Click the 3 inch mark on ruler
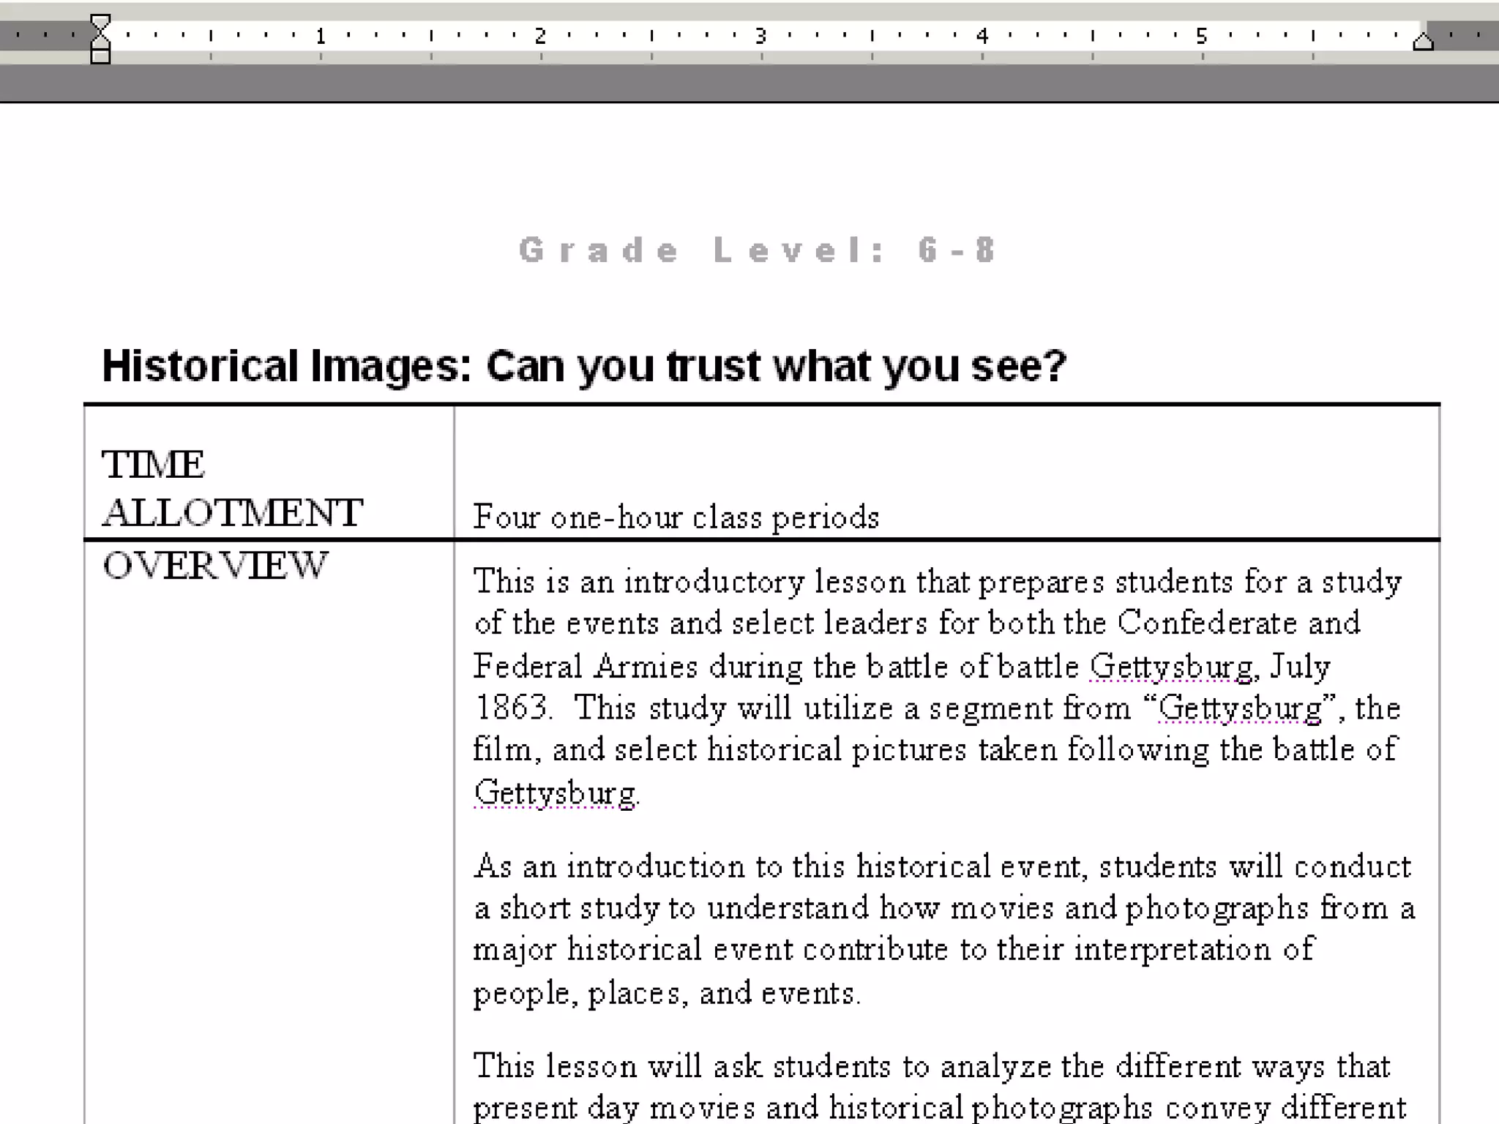 coord(761,35)
